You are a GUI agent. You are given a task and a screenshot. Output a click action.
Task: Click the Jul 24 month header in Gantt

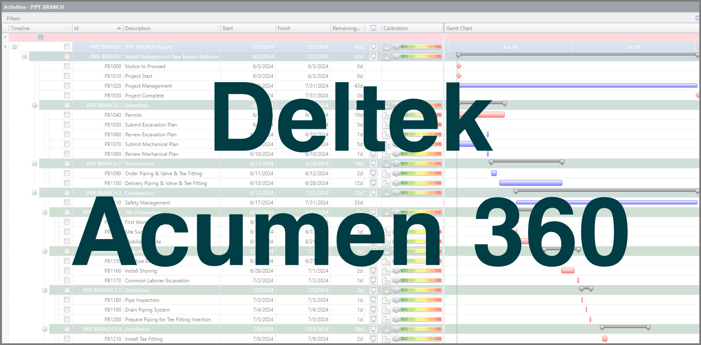(x=633, y=47)
